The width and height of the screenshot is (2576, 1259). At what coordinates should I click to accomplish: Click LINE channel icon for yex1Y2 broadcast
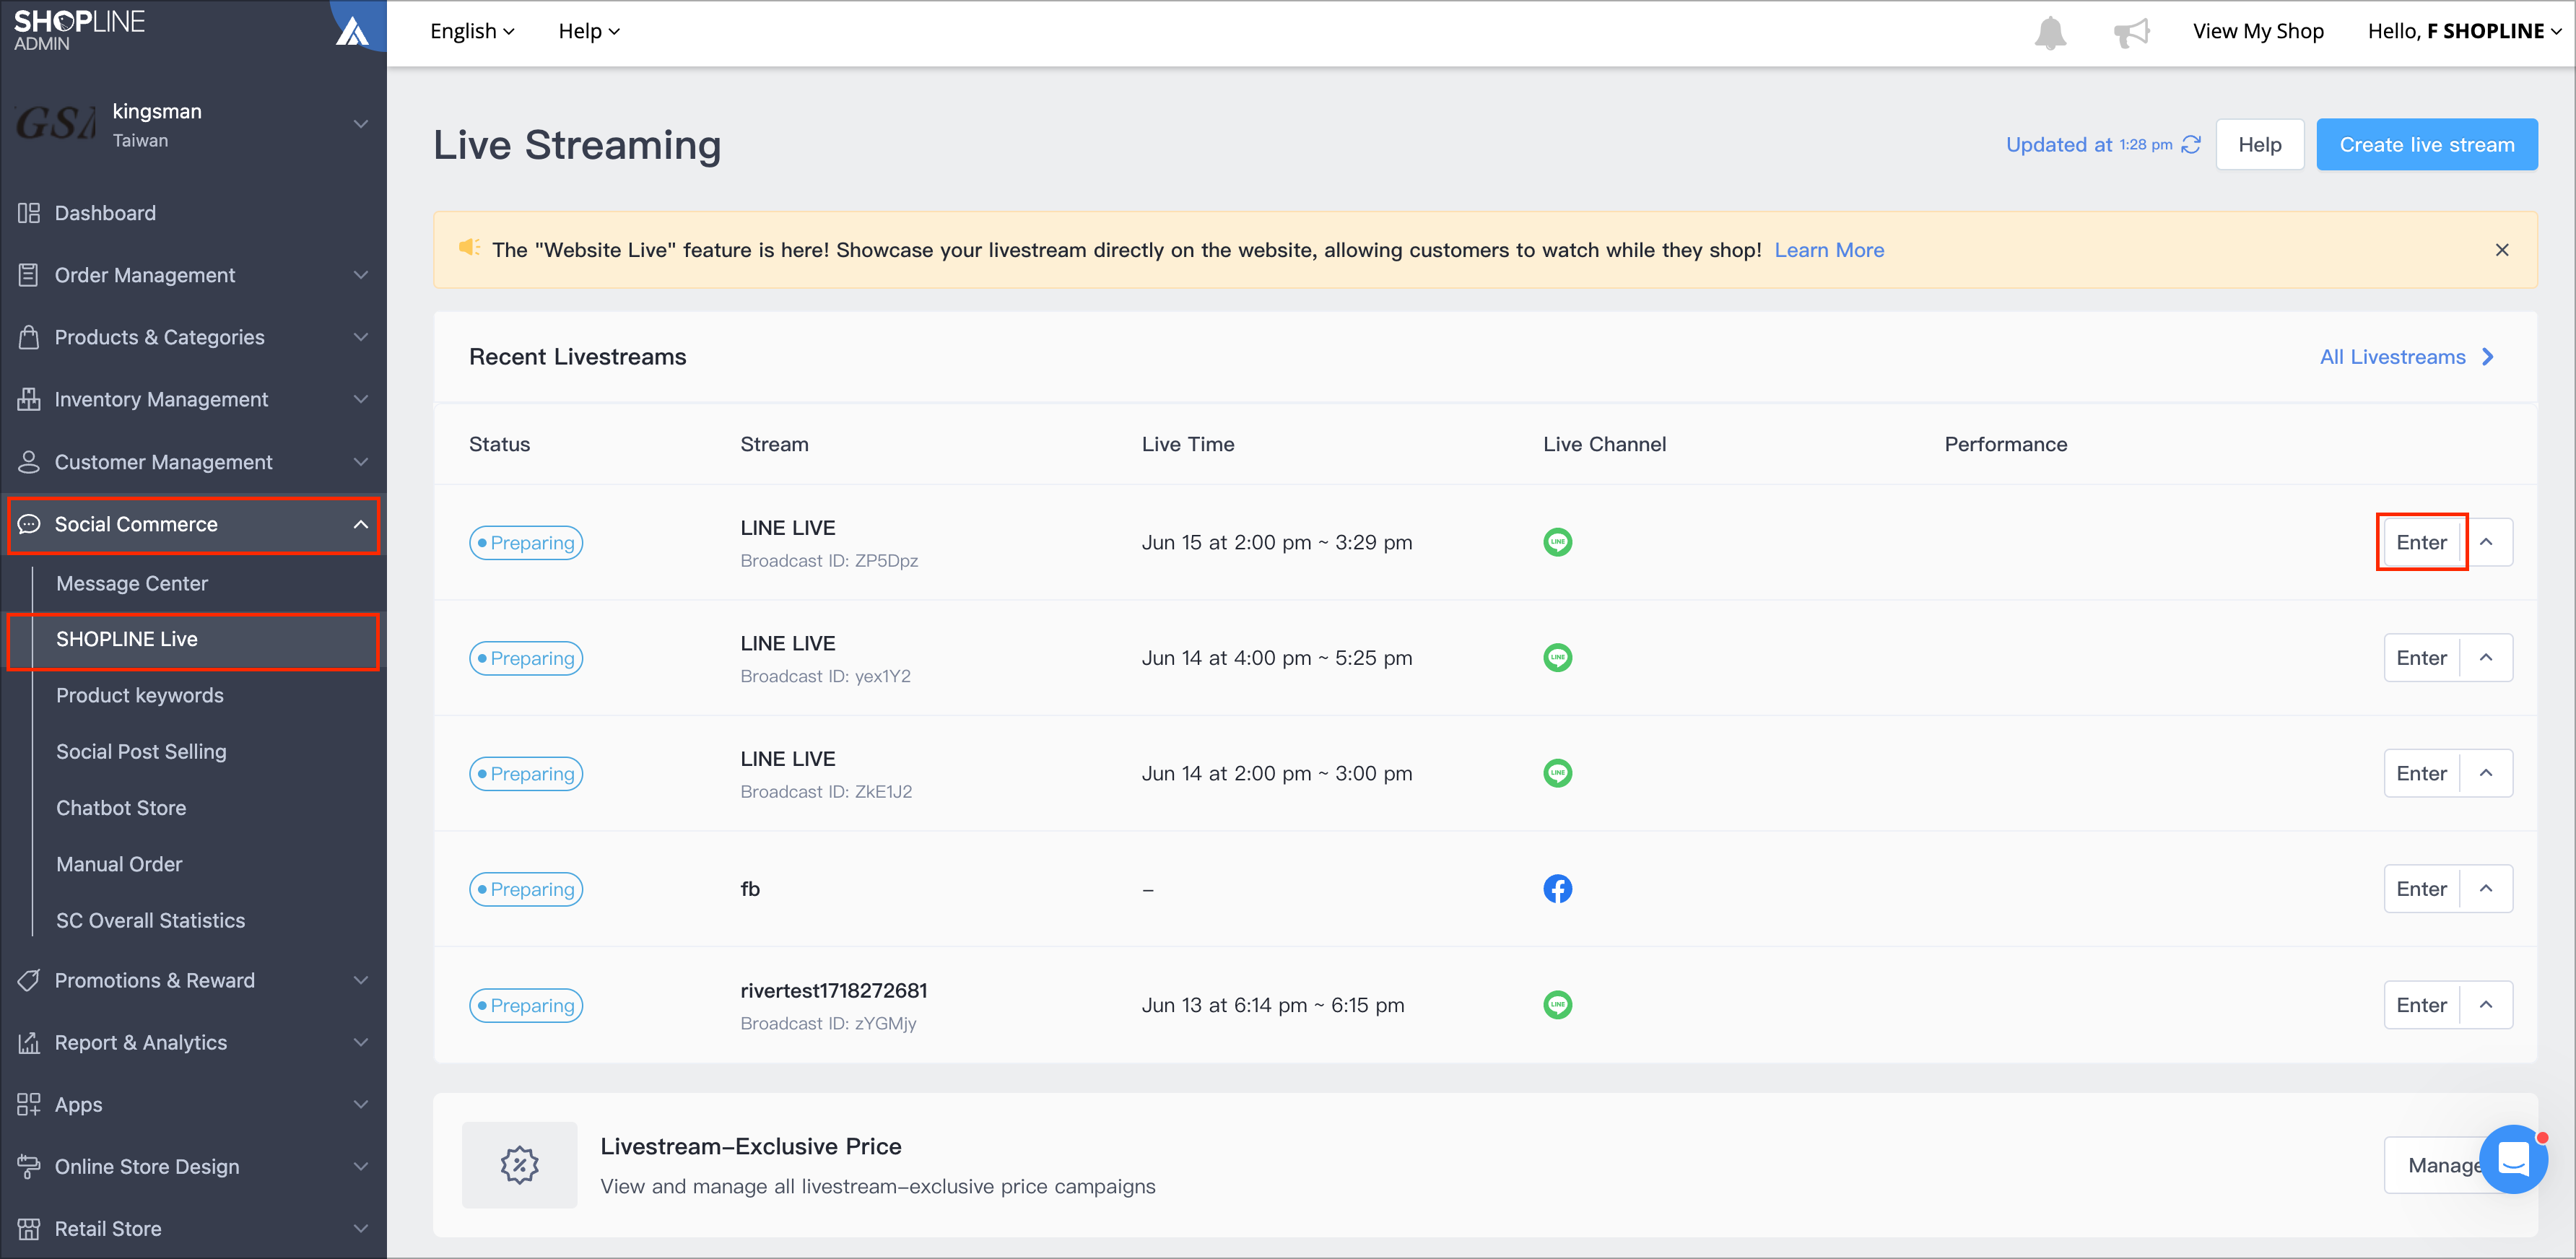1557,658
